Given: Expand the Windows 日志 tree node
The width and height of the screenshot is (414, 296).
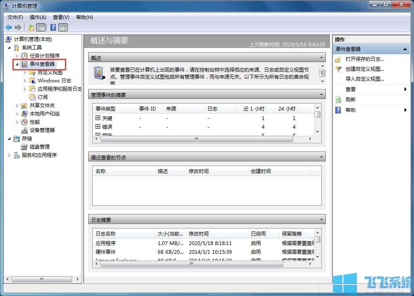Looking at the screenshot, I should (x=26, y=80).
